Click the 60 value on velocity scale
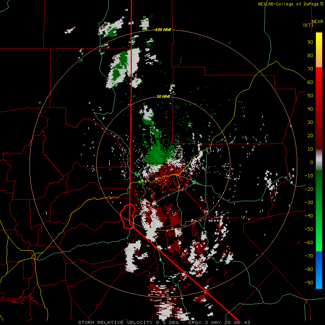 (x=310, y=82)
